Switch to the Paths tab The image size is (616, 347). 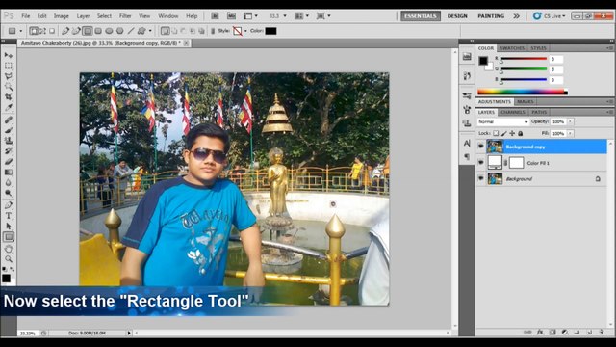pyautogui.click(x=539, y=112)
